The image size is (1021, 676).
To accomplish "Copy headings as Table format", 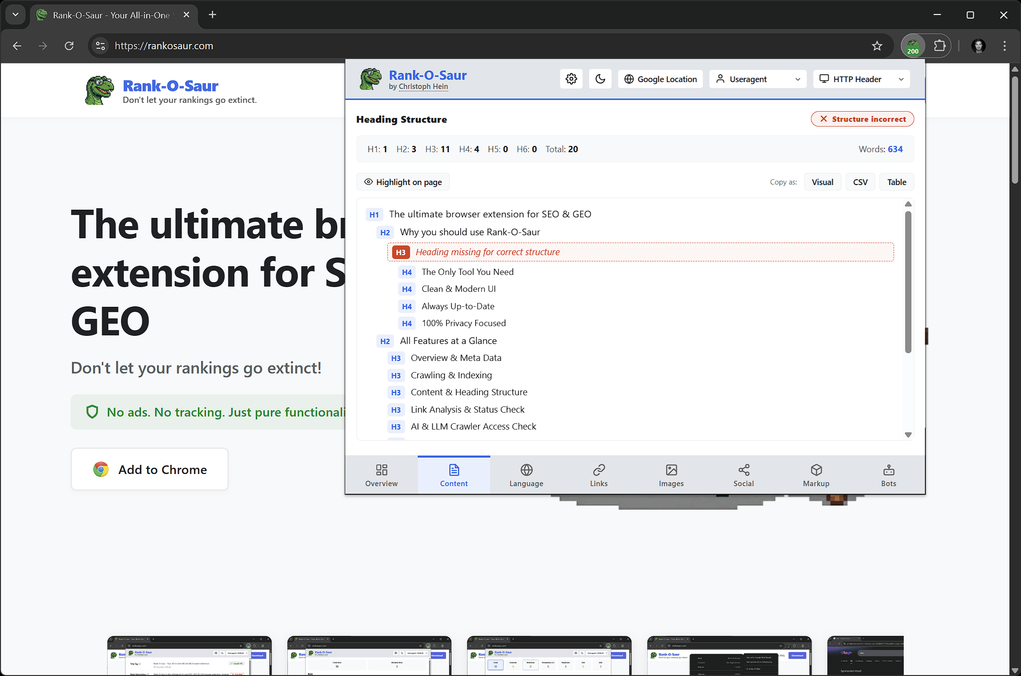I will pos(896,182).
